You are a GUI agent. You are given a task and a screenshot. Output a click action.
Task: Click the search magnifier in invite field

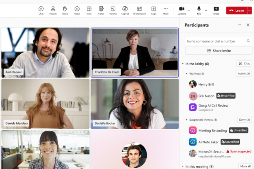pyautogui.click(x=248, y=41)
